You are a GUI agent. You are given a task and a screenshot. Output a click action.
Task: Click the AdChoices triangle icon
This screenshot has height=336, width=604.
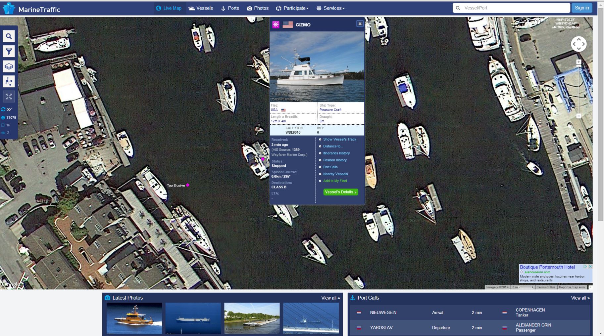point(585,266)
